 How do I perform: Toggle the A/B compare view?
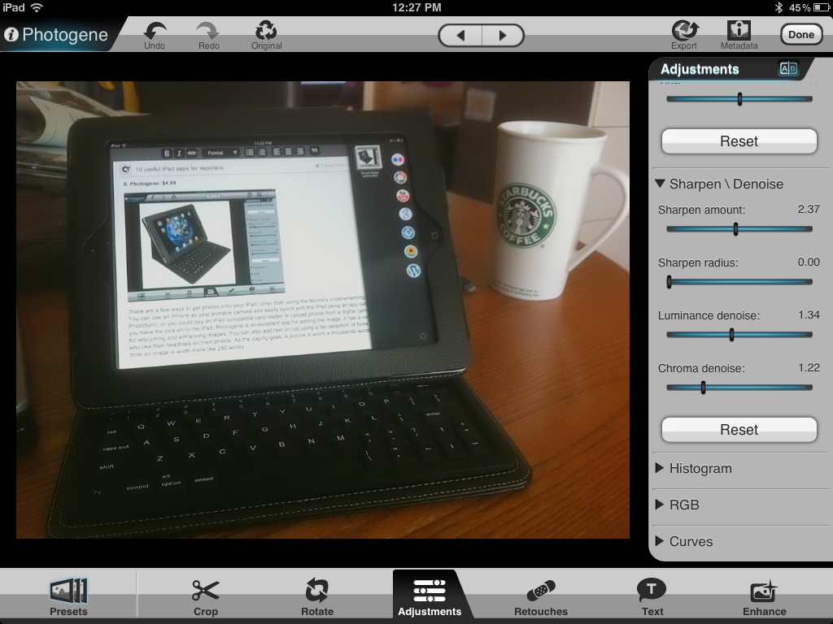(788, 69)
